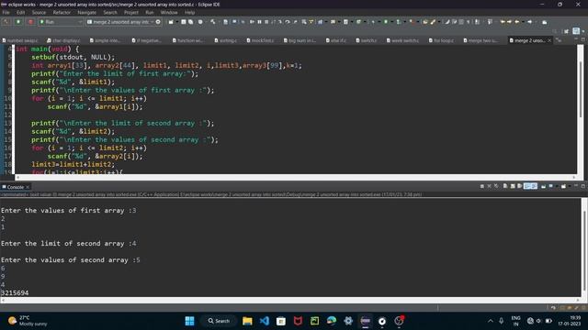The width and height of the screenshot is (588, 330).
Task: Click the Pin Console icon
Action: click(543, 186)
